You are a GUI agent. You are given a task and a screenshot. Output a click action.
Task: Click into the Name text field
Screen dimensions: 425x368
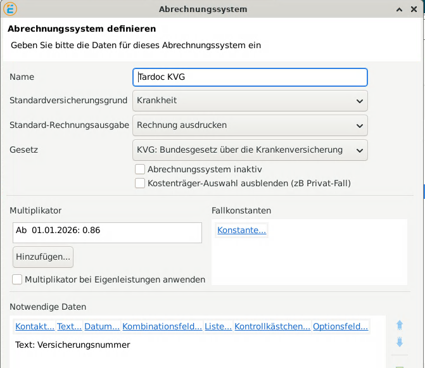[250, 77]
